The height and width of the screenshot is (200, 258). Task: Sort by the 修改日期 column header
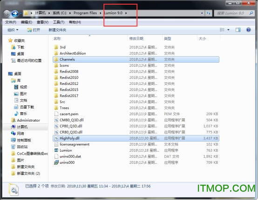point(136,39)
